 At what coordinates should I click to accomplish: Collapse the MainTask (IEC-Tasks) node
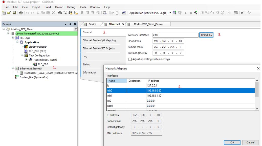coord(26,59)
